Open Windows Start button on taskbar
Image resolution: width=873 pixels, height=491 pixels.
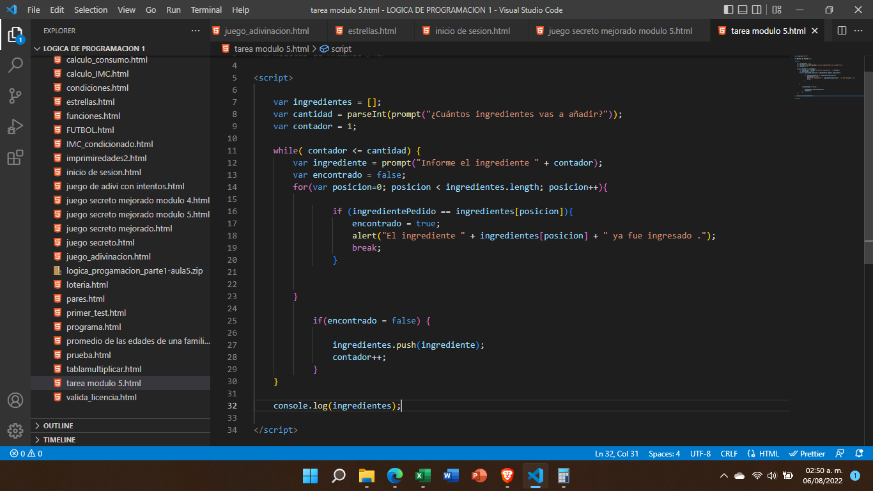pos(310,476)
